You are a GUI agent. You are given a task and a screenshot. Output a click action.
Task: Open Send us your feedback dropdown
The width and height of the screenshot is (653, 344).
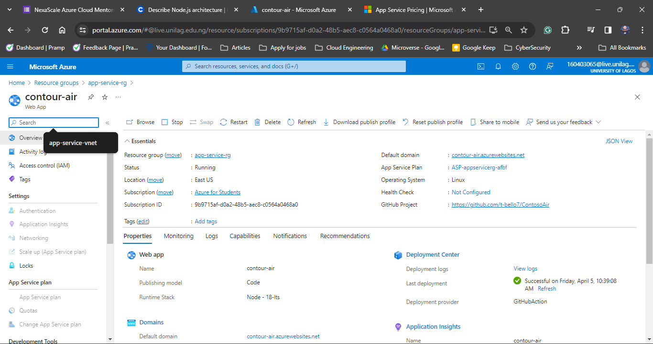tap(564, 122)
